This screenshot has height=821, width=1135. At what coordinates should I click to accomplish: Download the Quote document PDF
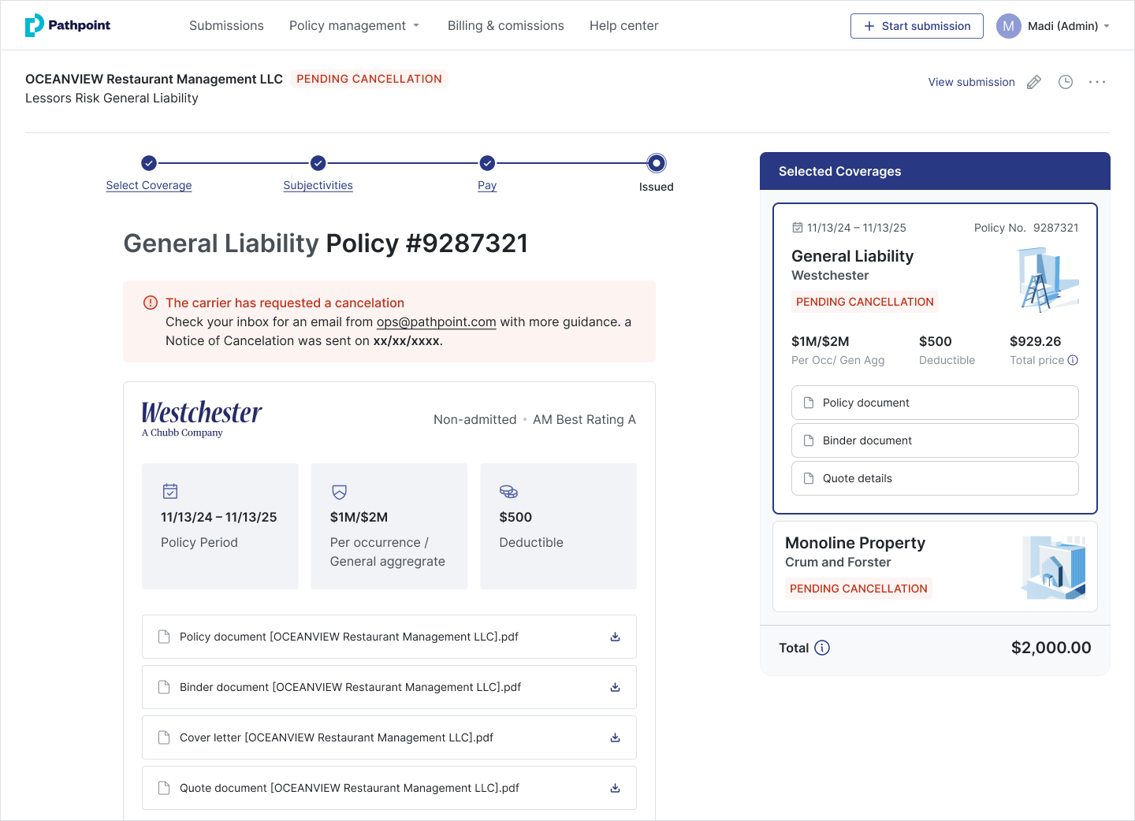coord(615,788)
